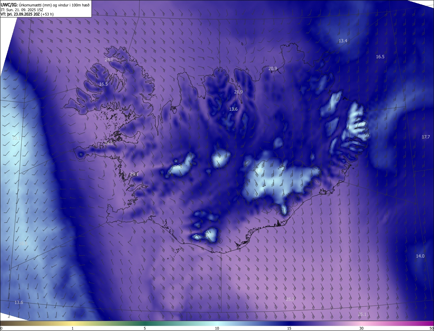The image size is (434, 331).
Task: Click the color scale at the 1 tick
Action: click(73, 328)
